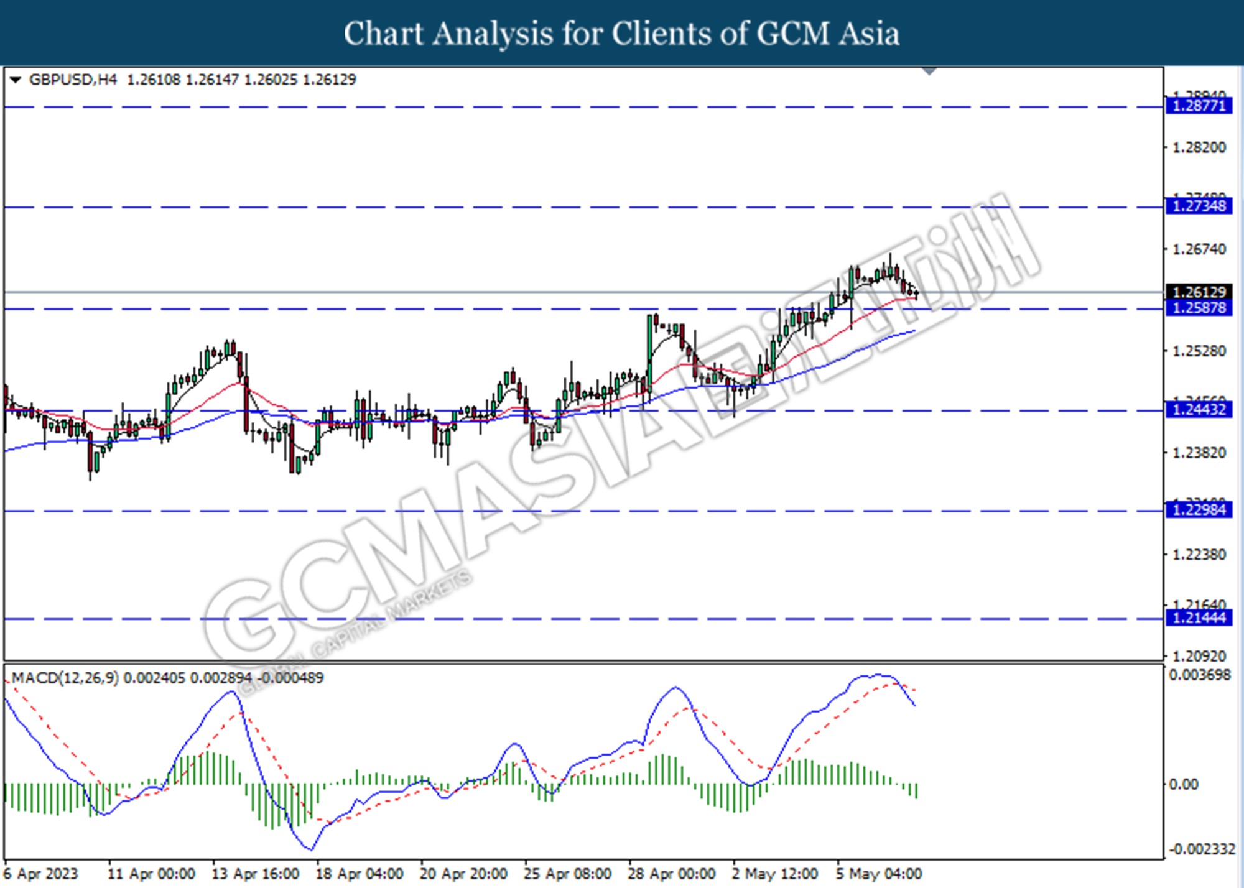This screenshot has height=888, width=1244.
Task: Click the 13 Apr 16:00 time label
Action: click(x=256, y=874)
